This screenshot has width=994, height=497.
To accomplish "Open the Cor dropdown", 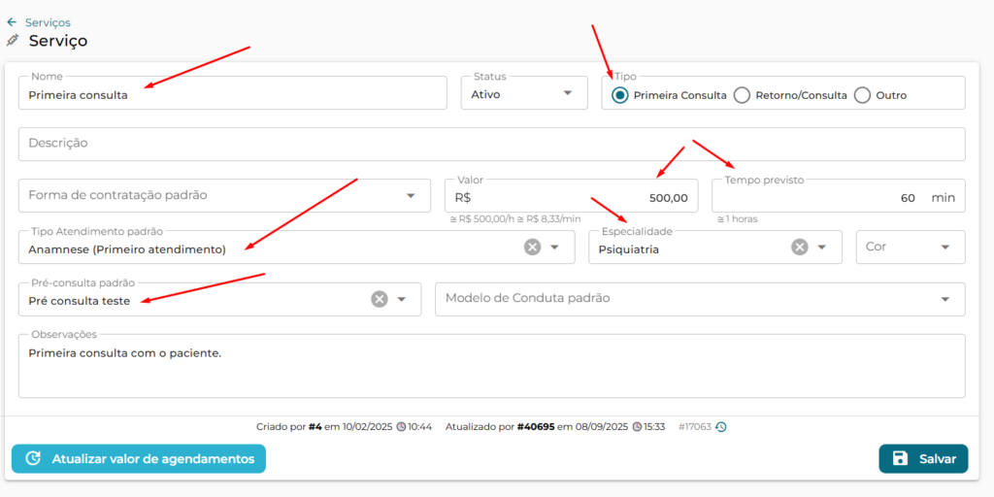I will pyautogui.click(x=911, y=248).
